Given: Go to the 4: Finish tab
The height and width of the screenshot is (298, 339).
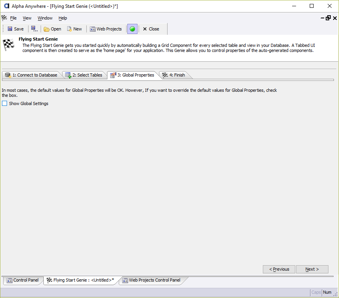Looking at the screenshot, I should tap(174, 75).
